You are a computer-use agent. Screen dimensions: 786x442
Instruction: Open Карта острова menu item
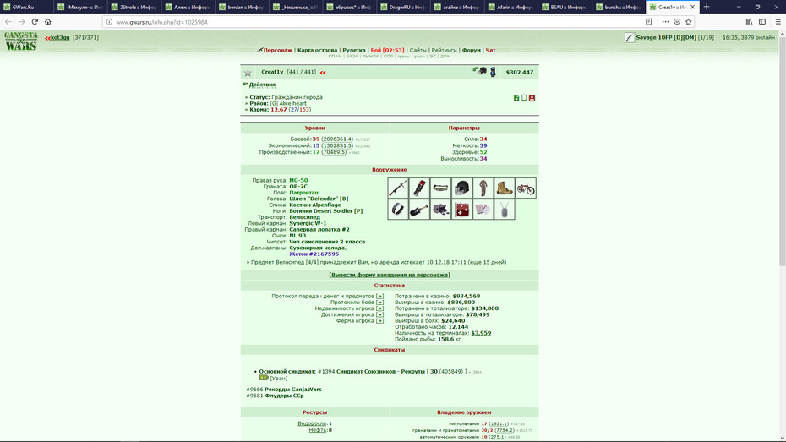(317, 50)
